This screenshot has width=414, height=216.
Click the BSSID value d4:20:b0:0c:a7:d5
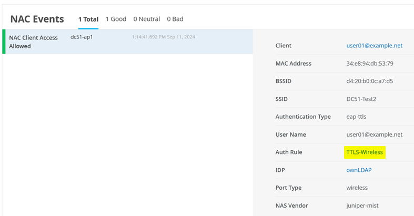tap(369, 81)
